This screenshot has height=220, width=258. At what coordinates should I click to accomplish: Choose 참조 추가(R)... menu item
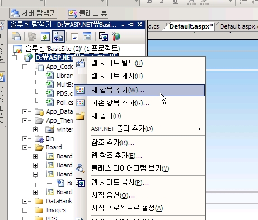139,143
